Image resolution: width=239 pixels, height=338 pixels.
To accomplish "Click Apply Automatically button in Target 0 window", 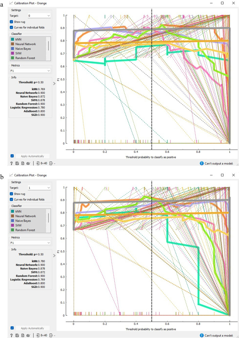I will (32, 156).
